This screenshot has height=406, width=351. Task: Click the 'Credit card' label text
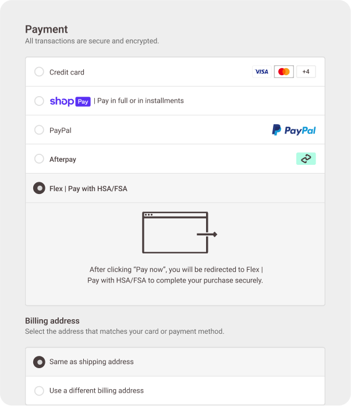pos(67,72)
